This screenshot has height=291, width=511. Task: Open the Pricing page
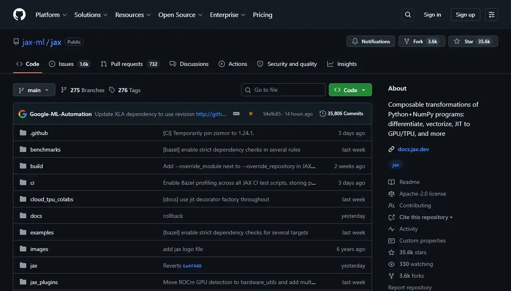point(263,15)
